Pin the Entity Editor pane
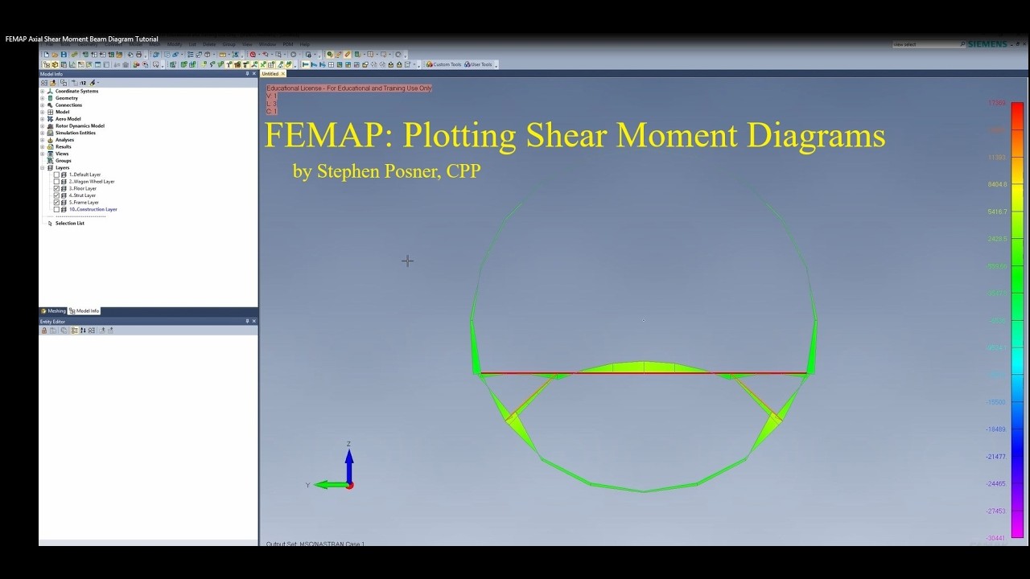Screen dimensions: 1030x579 coord(247,322)
